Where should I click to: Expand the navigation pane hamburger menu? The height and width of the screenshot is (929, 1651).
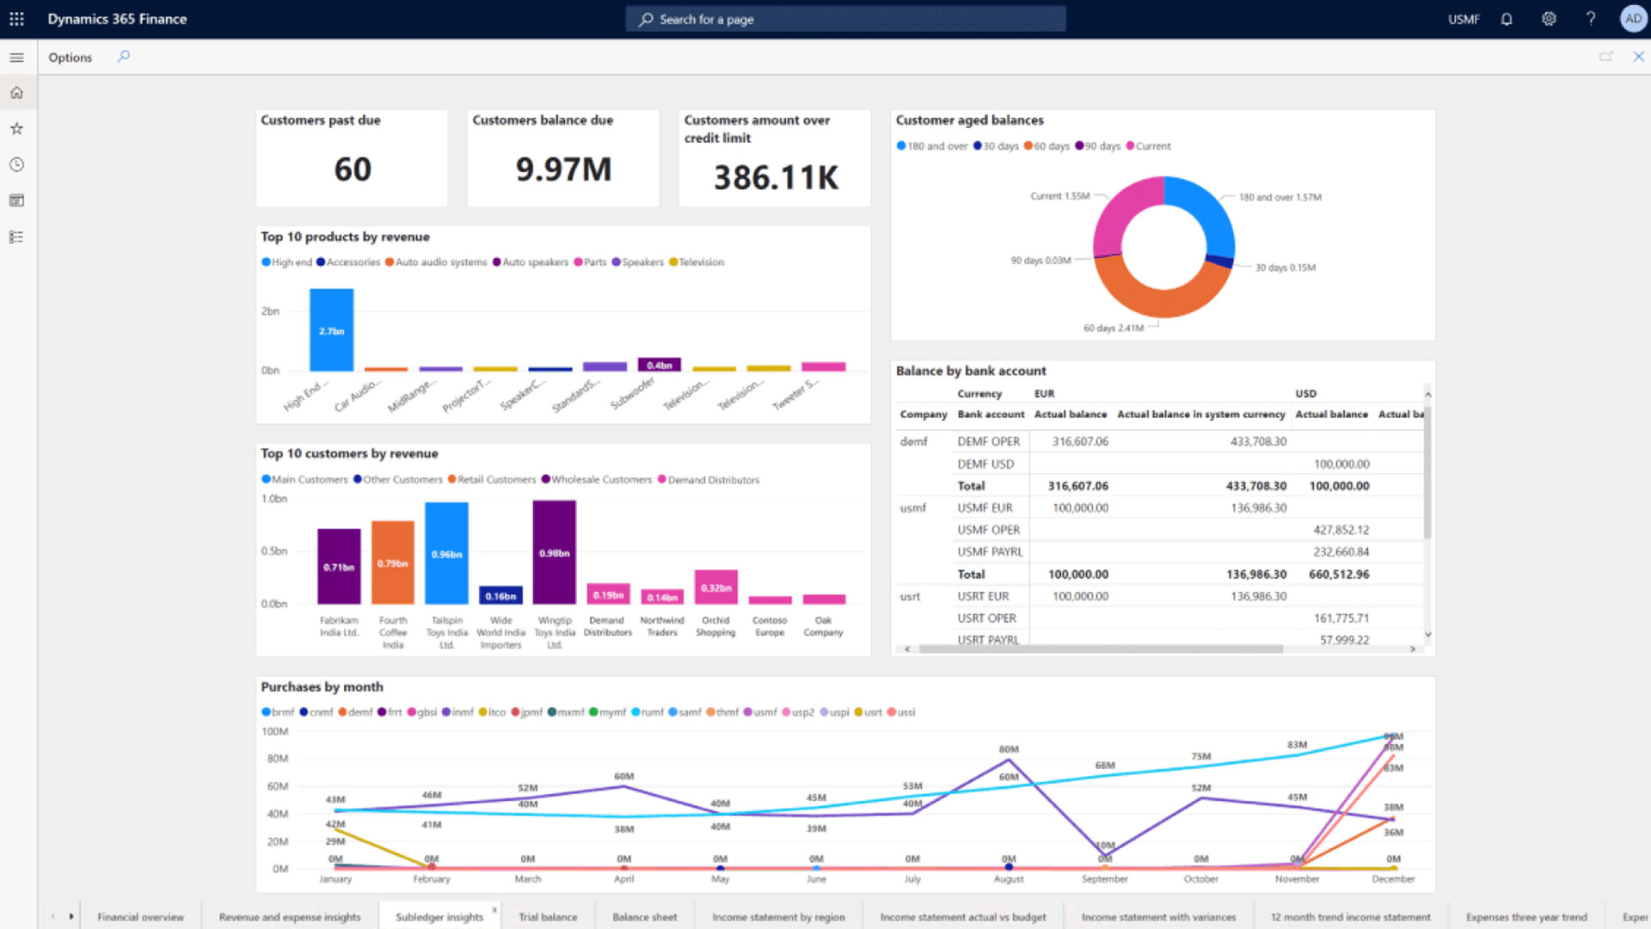click(x=16, y=57)
